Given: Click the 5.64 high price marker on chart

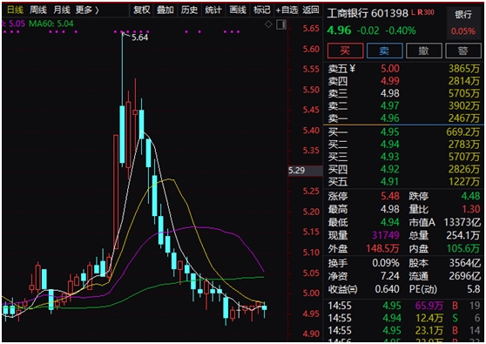Looking at the screenshot, I should pyautogui.click(x=139, y=37).
